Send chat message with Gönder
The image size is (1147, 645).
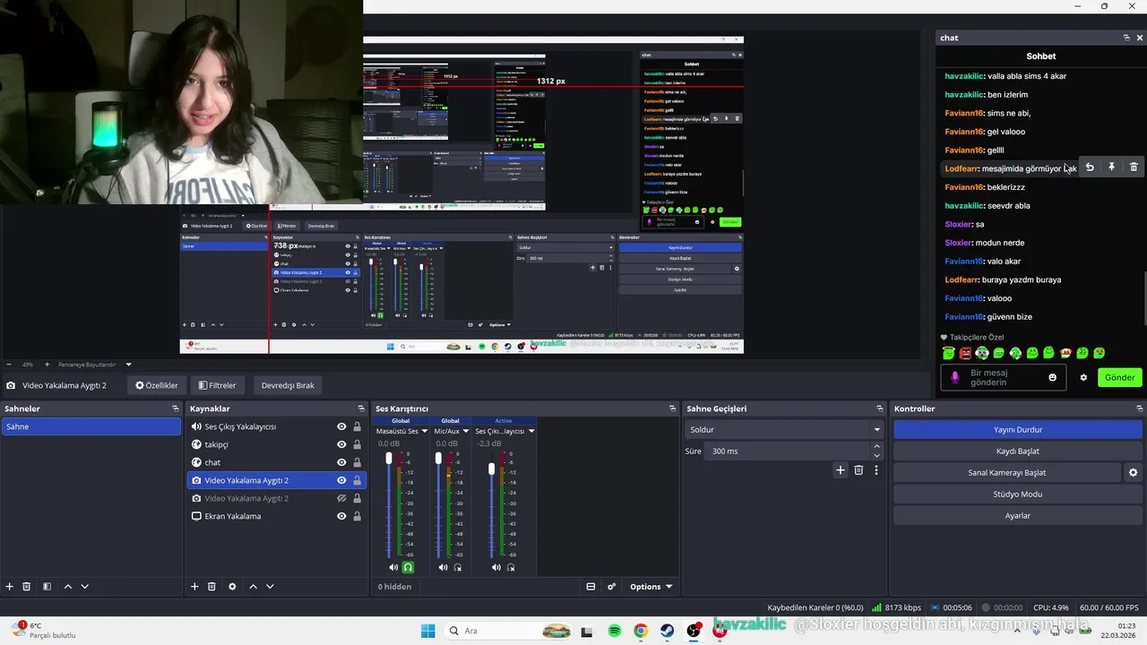(1119, 377)
